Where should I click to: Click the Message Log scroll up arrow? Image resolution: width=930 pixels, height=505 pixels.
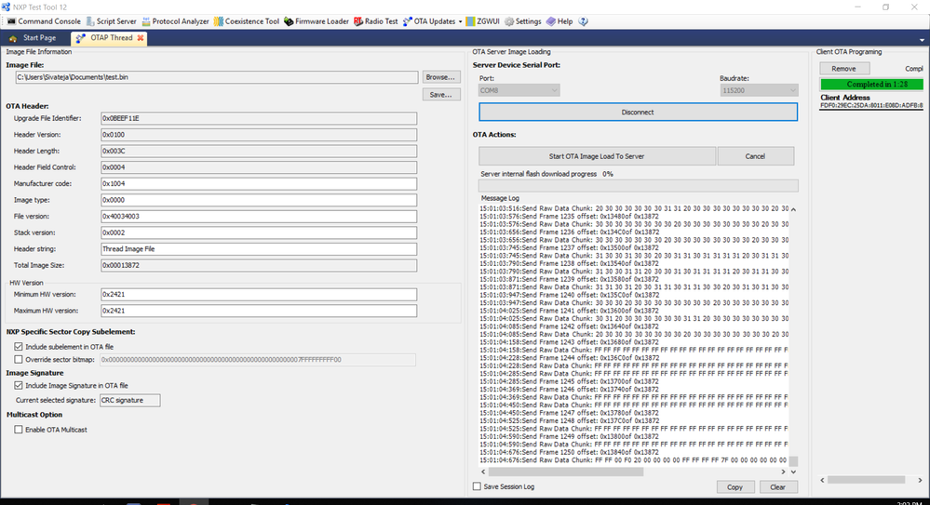coord(793,209)
